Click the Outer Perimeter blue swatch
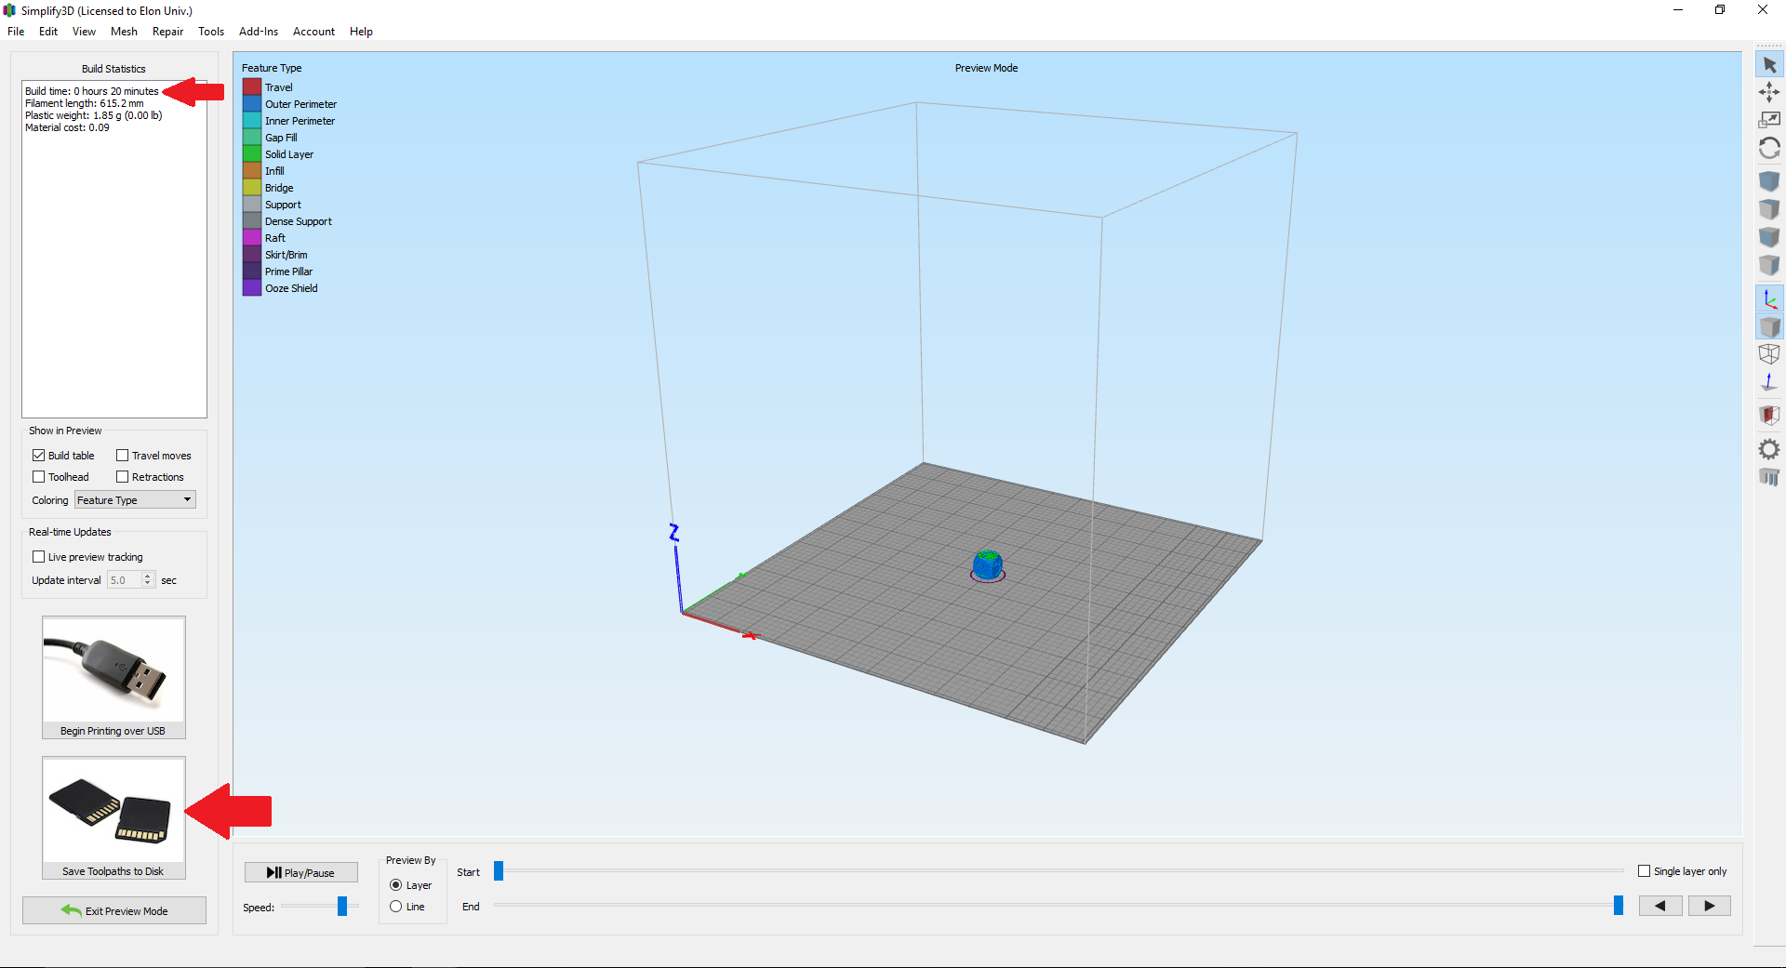Viewport: 1786px width, 968px height. [x=252, y=103]
